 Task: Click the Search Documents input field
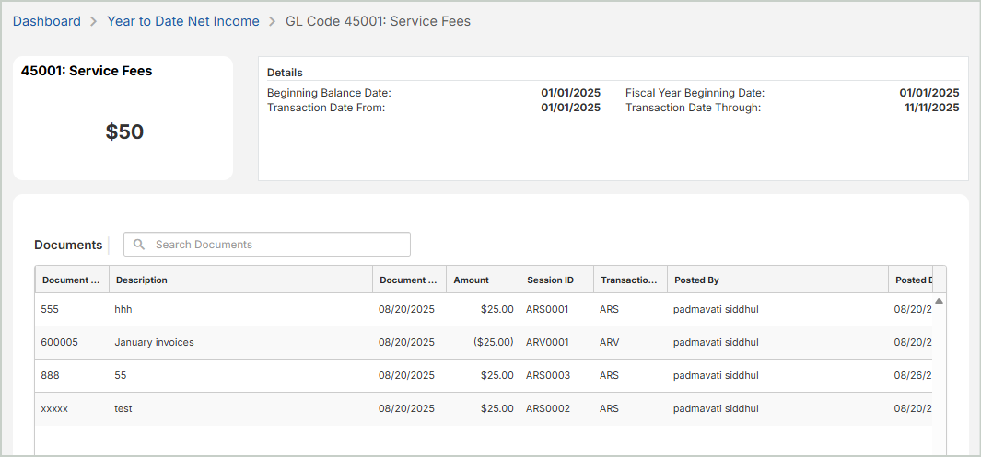coord(276,245)
